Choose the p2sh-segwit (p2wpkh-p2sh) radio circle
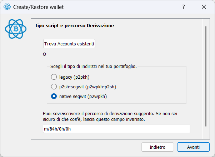 click(x=54, y=87)
